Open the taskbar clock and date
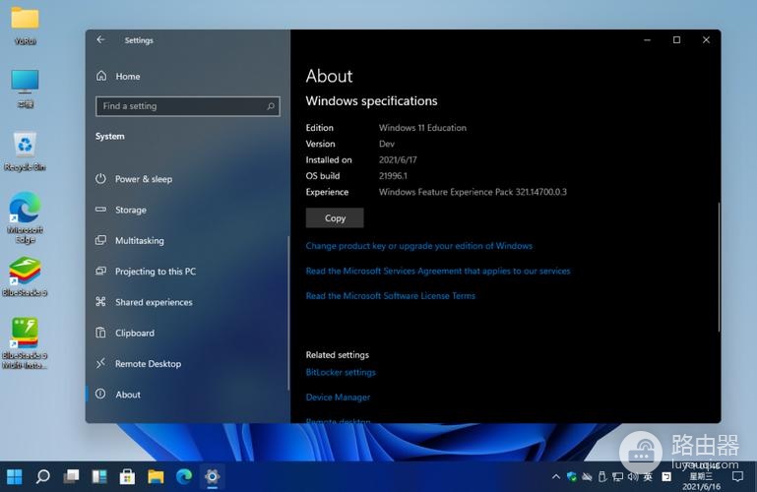The height and width of the screenshot is (492, 757). (701, 476)
